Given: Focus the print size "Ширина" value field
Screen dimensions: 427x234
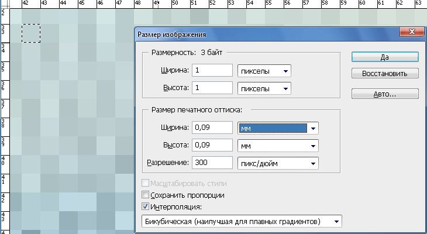Looking at the screenshot, I should pyautogui.click(x=212, y=128).
